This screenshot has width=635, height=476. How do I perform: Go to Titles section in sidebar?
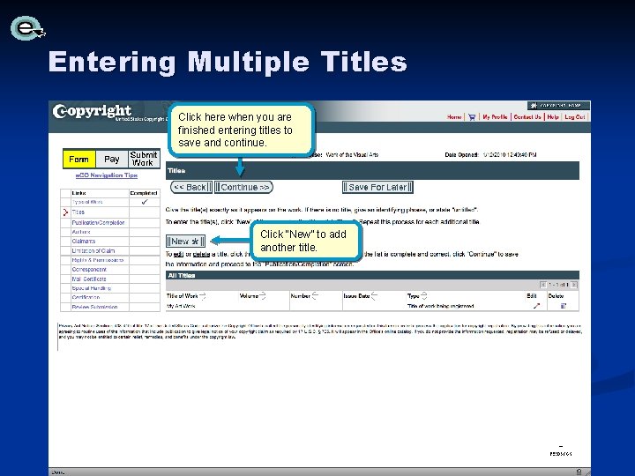click(x=78, y=212)
